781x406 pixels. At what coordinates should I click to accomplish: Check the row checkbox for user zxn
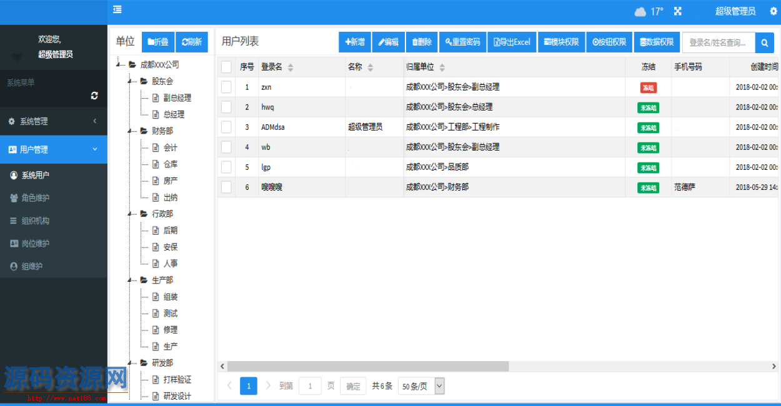(x=226, y=87)
